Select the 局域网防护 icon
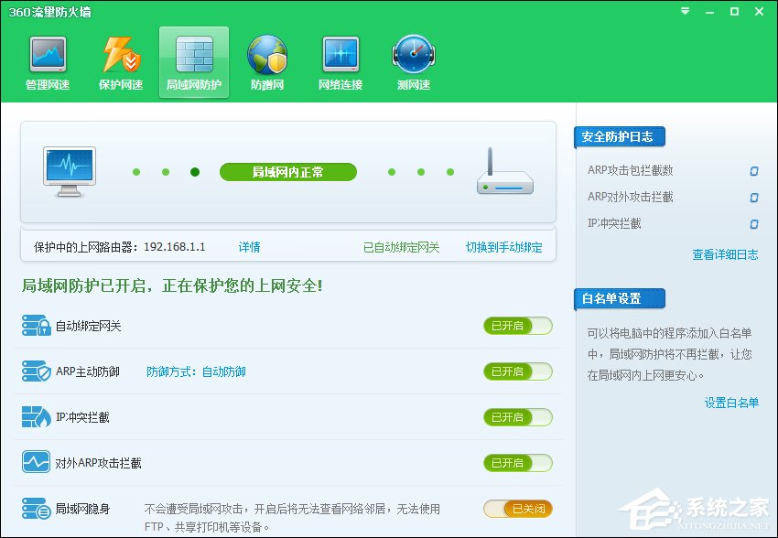Viewport: 778px width, 538px height. pos(193,61)
